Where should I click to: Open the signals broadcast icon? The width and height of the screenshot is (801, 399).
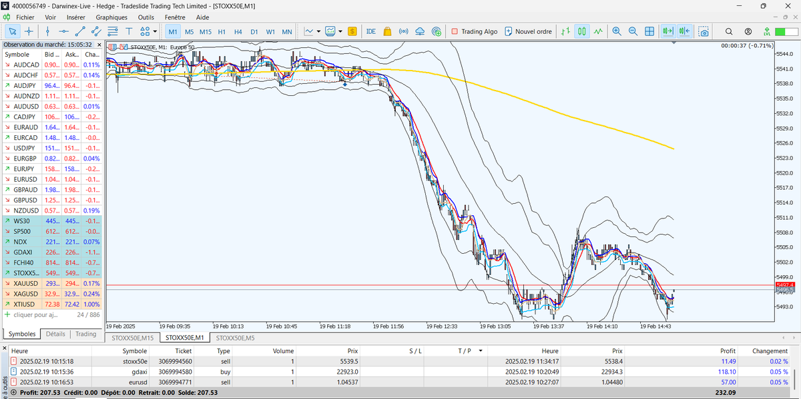[x=403, y=31]
